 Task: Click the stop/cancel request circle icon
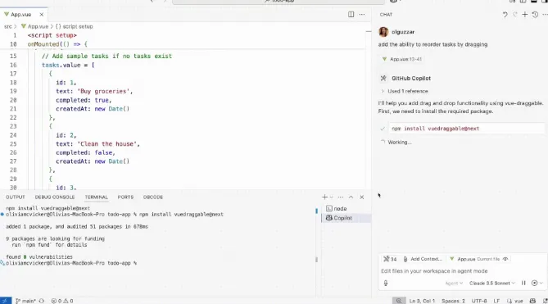(534, 283)
